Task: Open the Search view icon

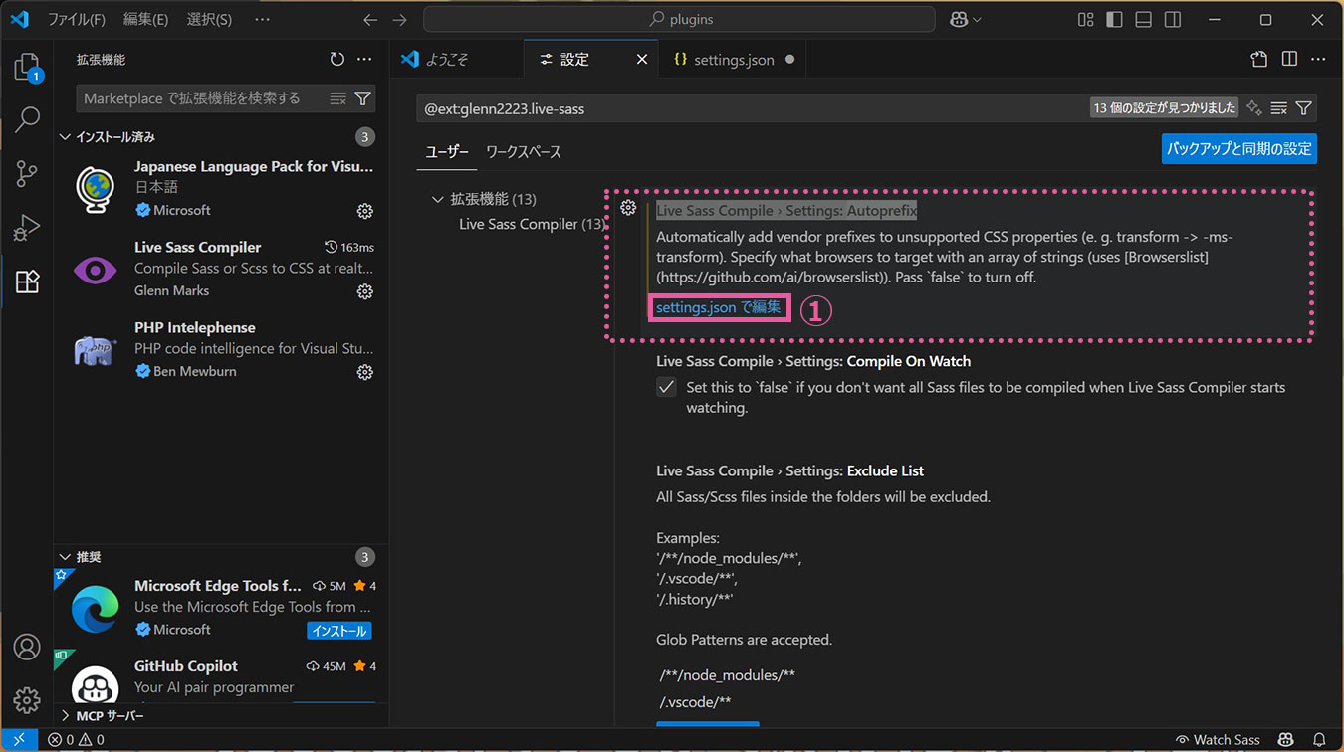Action: pyautogui.click(x=27, y=119)
